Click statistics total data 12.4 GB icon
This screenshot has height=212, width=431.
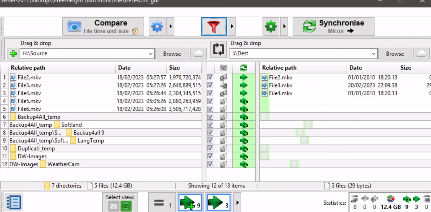(391, 199)
